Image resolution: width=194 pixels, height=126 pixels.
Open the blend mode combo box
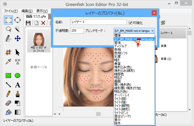point(134,30)
